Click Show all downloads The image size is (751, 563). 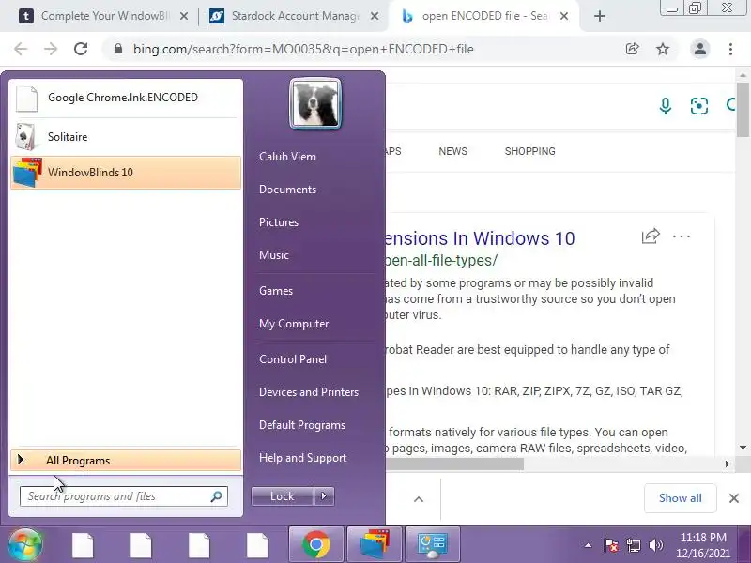(x=680, y=498)
